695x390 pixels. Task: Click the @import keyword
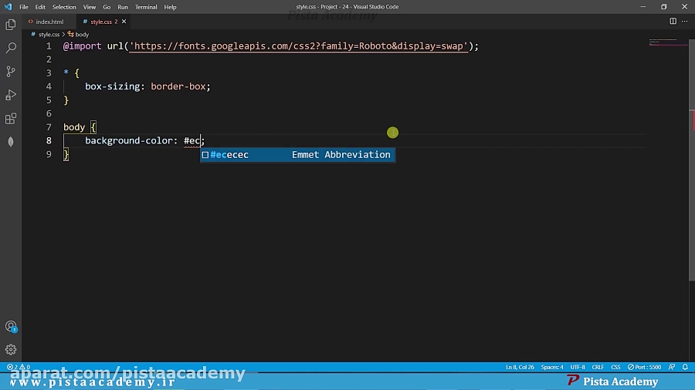[82, 46]
